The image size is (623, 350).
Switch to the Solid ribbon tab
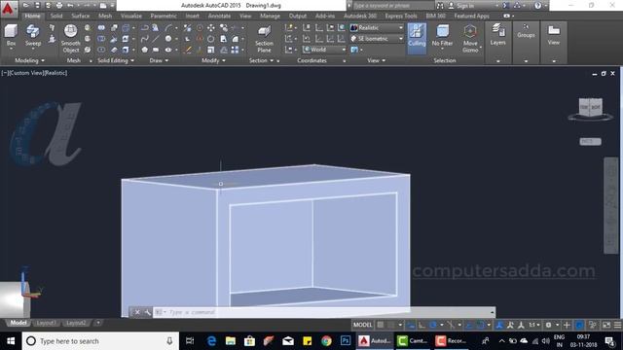(x=56, y=16)
